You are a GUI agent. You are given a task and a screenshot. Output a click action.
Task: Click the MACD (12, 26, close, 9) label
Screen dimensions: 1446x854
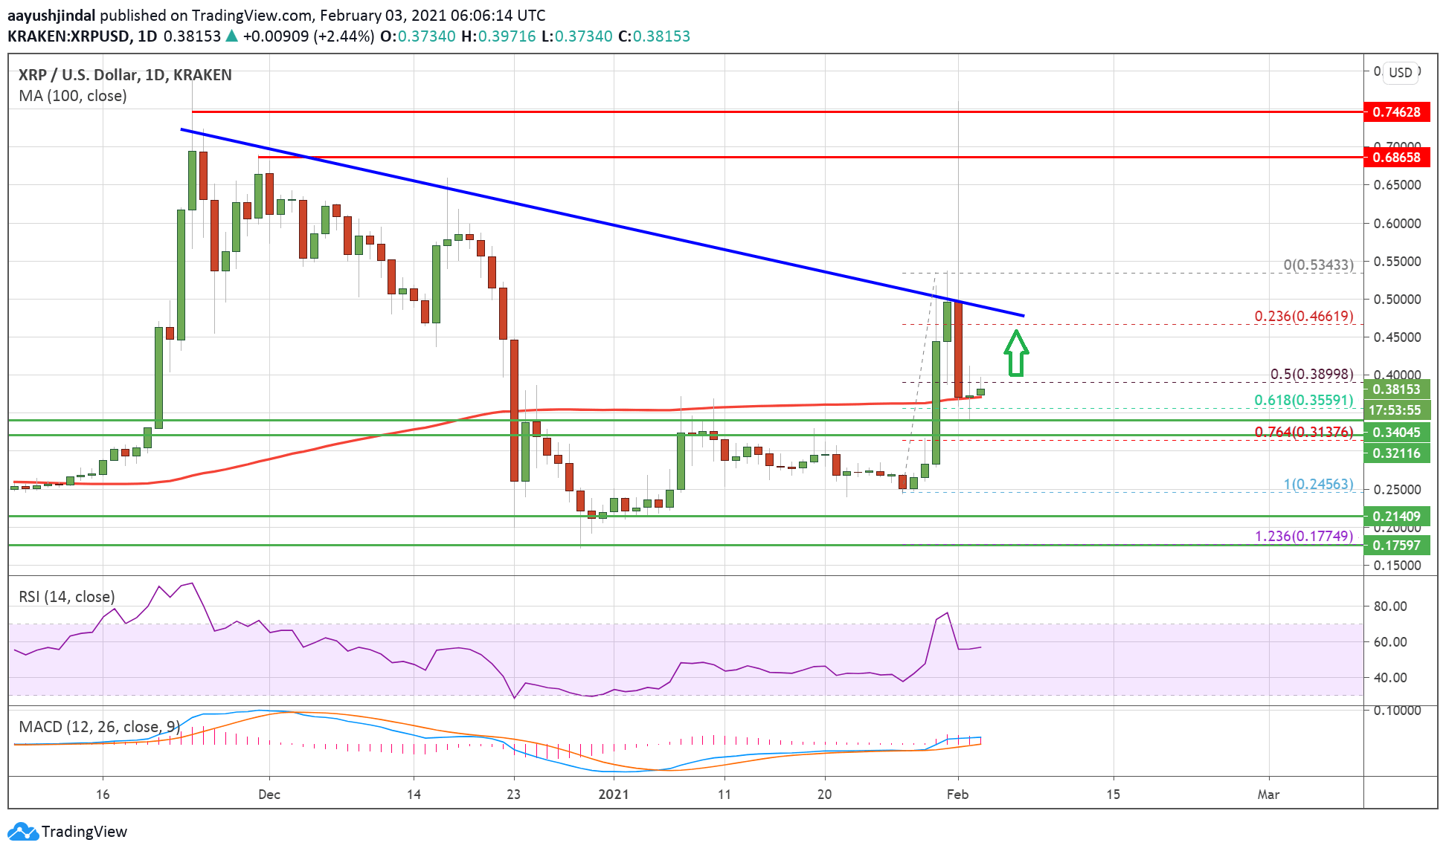click(x=100, y=726)
